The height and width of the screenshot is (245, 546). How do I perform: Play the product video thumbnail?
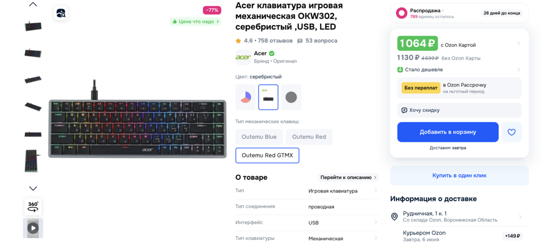pos(33,228)
